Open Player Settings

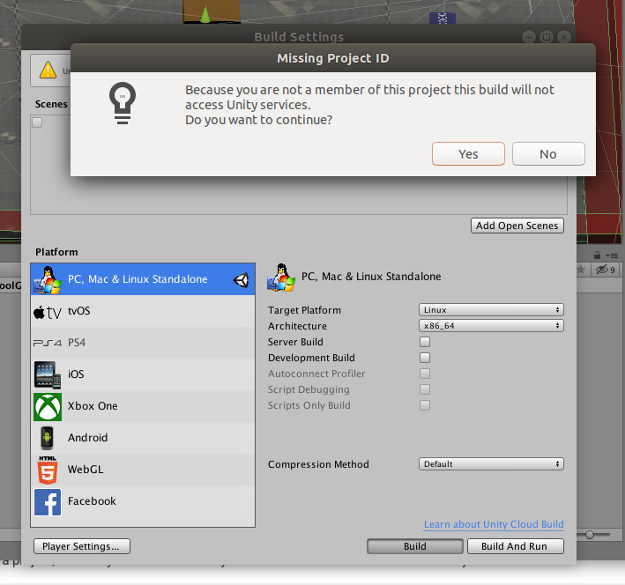pyautogui.click(x=81, y=546)
